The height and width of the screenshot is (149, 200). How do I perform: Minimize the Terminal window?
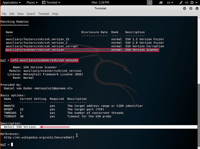click(x=185, y=8)
